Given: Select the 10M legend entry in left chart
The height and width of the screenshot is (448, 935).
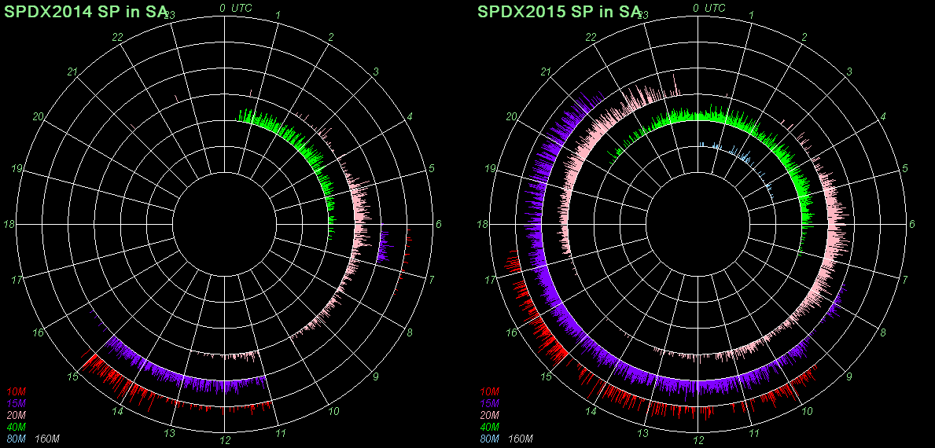Looking at the screenshot, I should (16, 391).
